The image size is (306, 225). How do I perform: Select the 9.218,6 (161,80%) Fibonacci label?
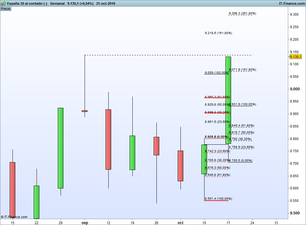pos(218,33)
